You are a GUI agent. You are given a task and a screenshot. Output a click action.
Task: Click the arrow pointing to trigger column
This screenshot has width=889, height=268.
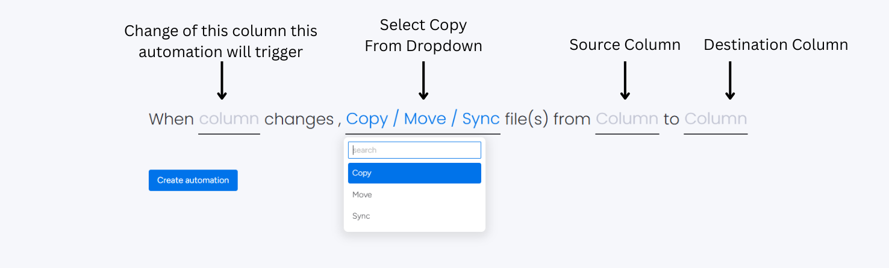222,80
